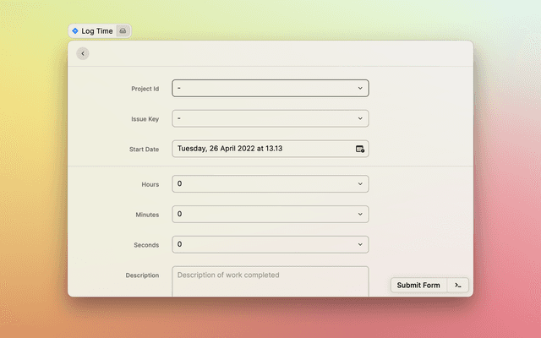Click the Log Time title label
This screenshot has height=338, width=541.
[x=96, y=30]
